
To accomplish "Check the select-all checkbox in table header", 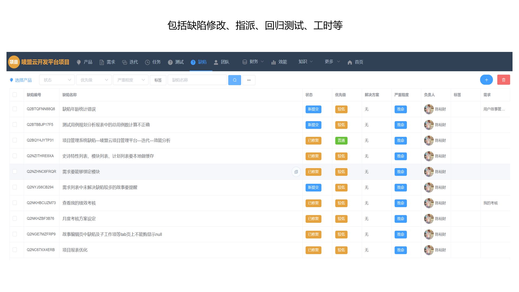I will tap(15, 95).
